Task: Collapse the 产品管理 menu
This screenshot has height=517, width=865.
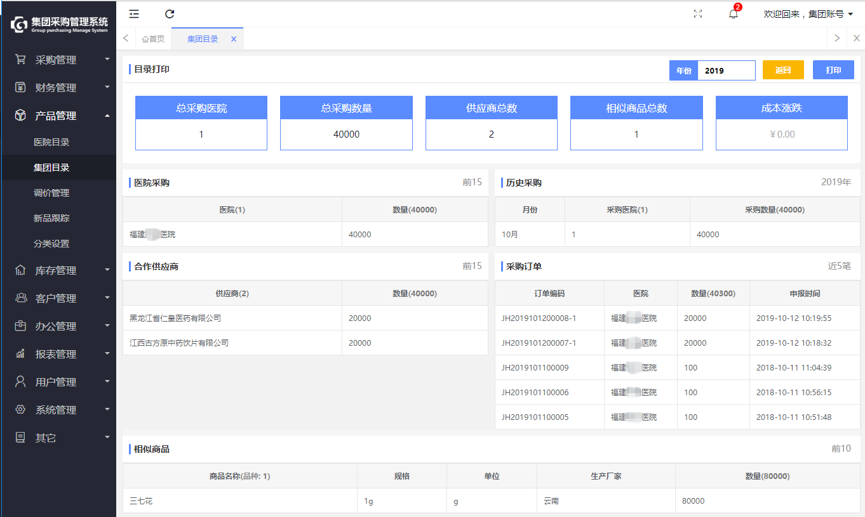Action: click(107, 115)
